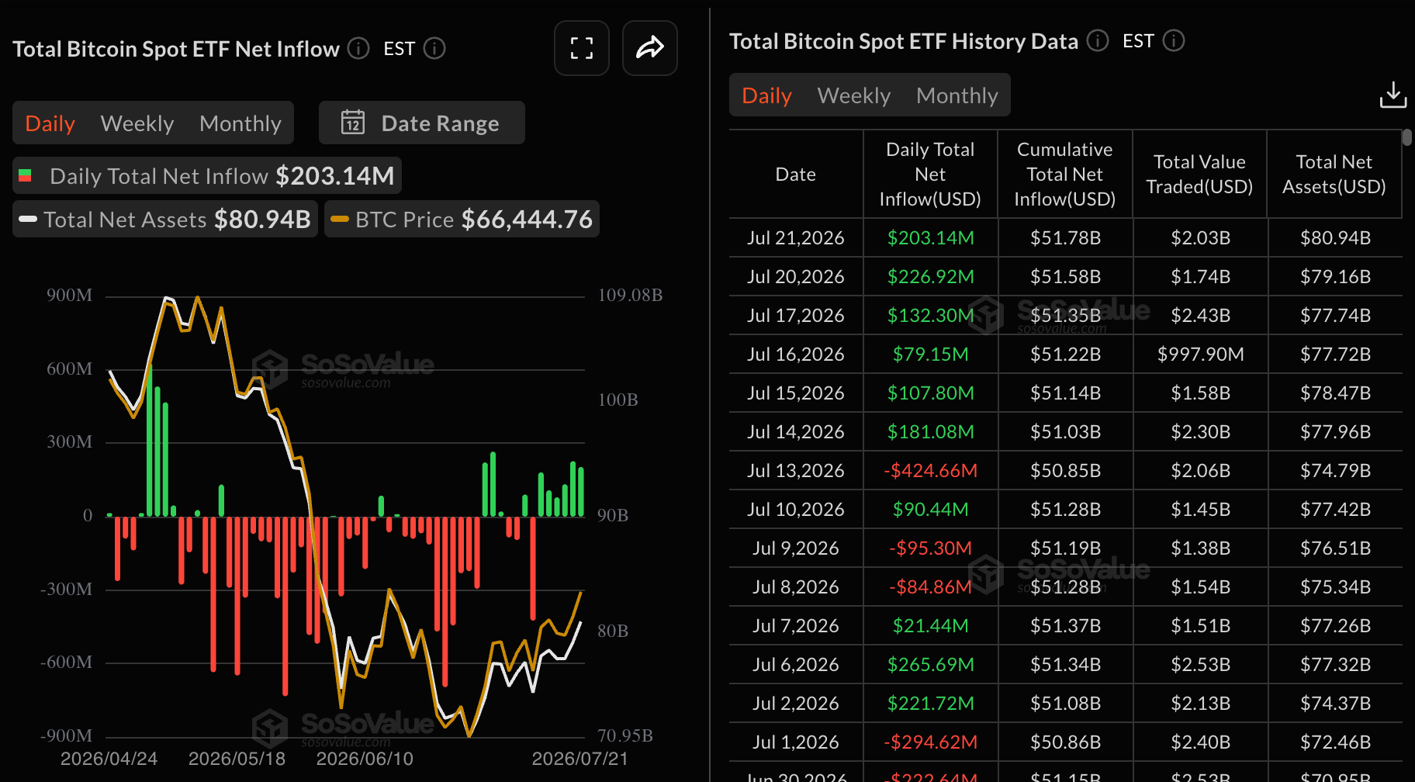Click Cumulative Total Net Inflow(USD) column header
The height and width of the screenshot is (782, 1415).
[x=1065, y=175]
